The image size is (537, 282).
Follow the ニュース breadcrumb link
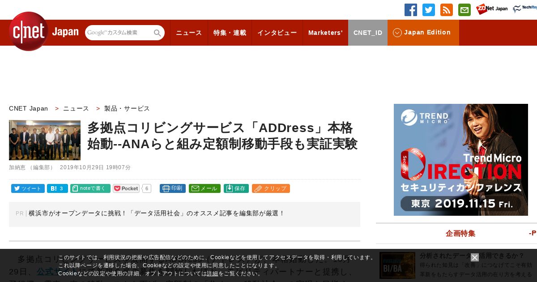coord(76,108)
